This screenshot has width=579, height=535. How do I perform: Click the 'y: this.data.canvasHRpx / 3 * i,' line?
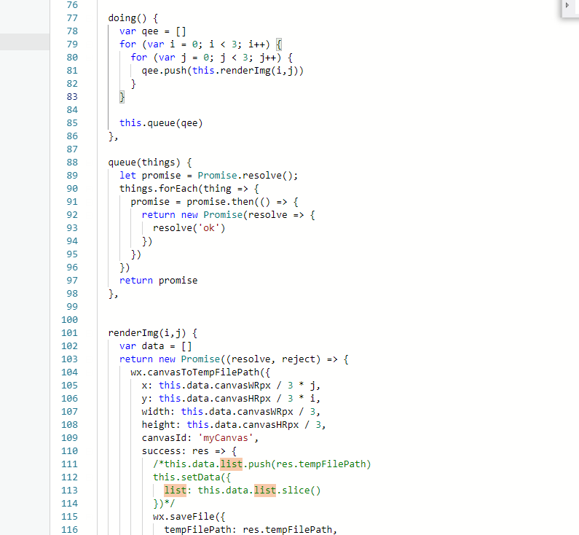[x=231, y=399]
